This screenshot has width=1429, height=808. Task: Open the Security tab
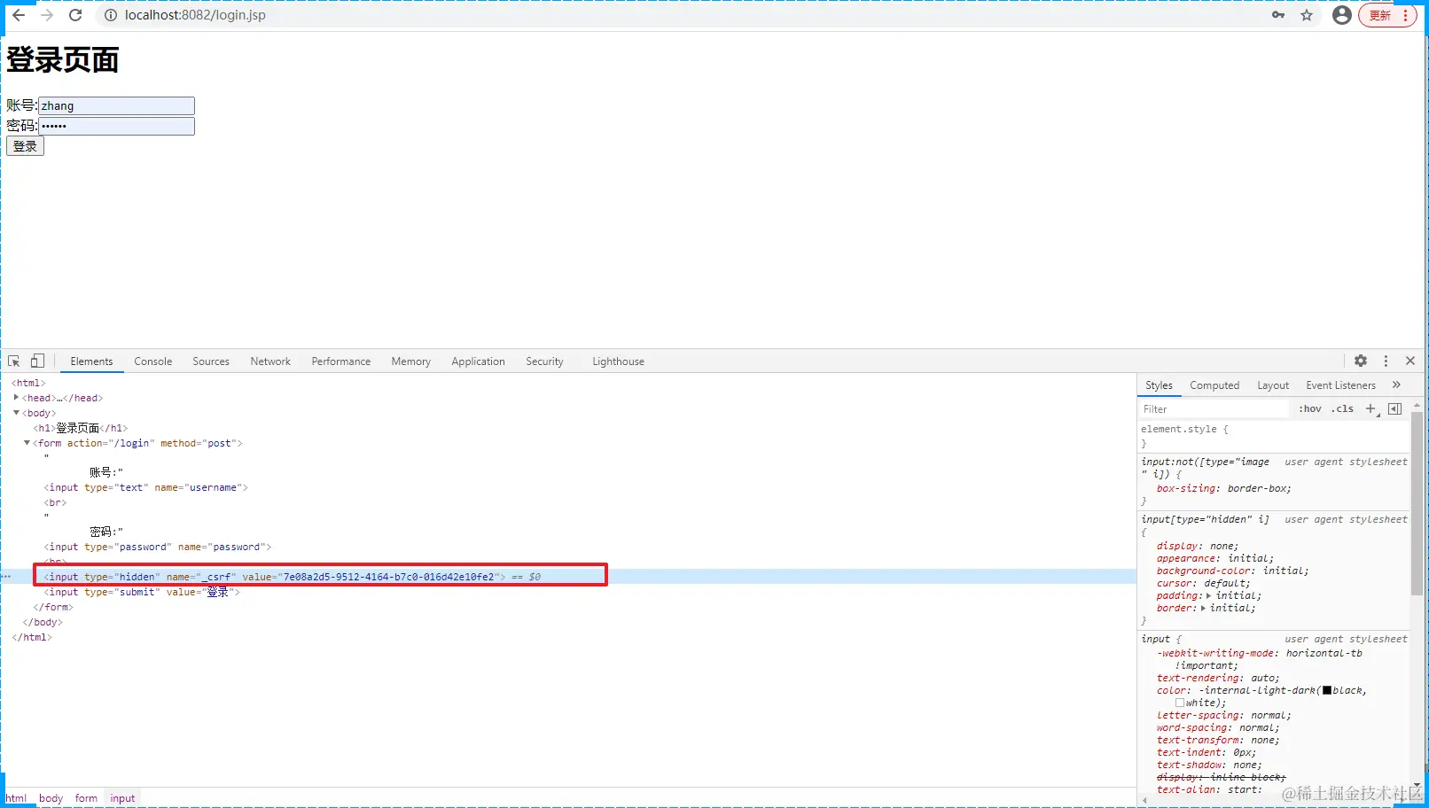pyautogui.click(x=544, y=361)
